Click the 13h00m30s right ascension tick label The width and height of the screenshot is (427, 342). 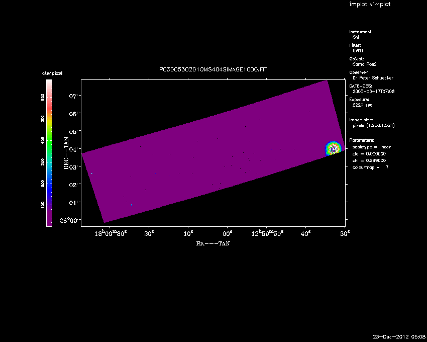coord(110,233)
